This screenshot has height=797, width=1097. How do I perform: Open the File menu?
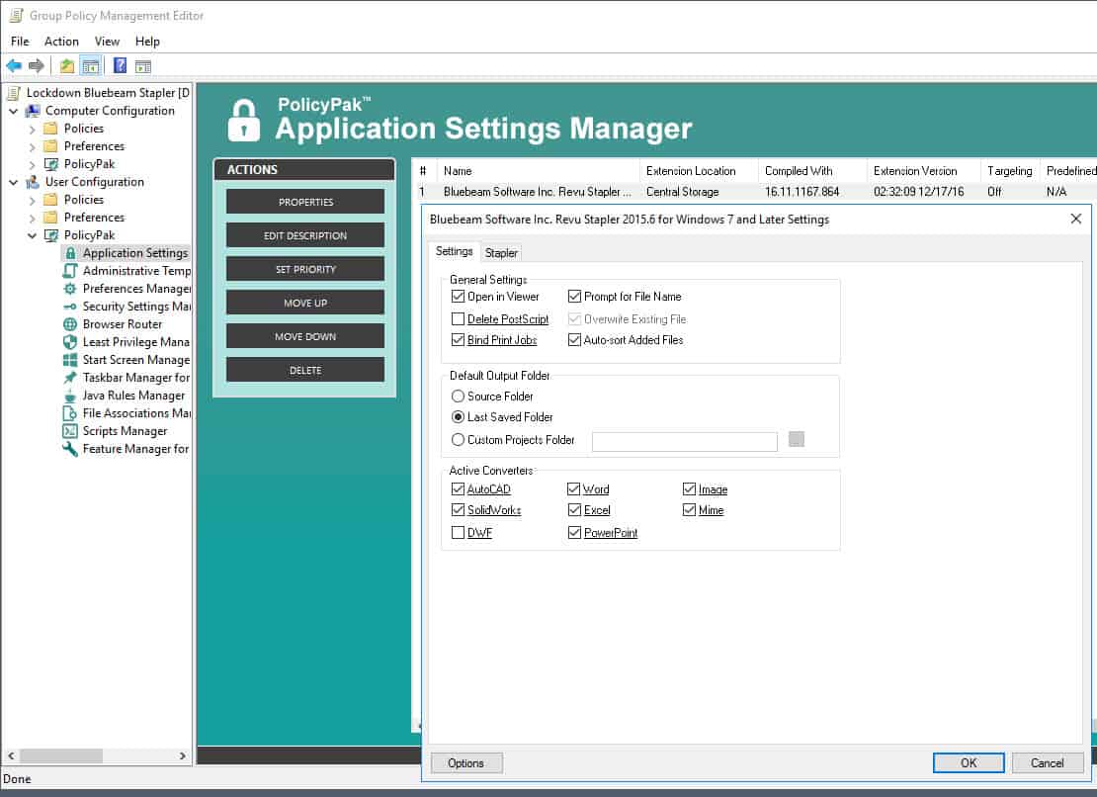pyautogui.click(x=21, y=42)
